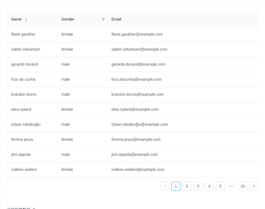Click email sabrin.edvartsen@example.com
Image resolution: width=265 pixels, height=209 pixels.
pyautogui.click(x=139, y=49)
